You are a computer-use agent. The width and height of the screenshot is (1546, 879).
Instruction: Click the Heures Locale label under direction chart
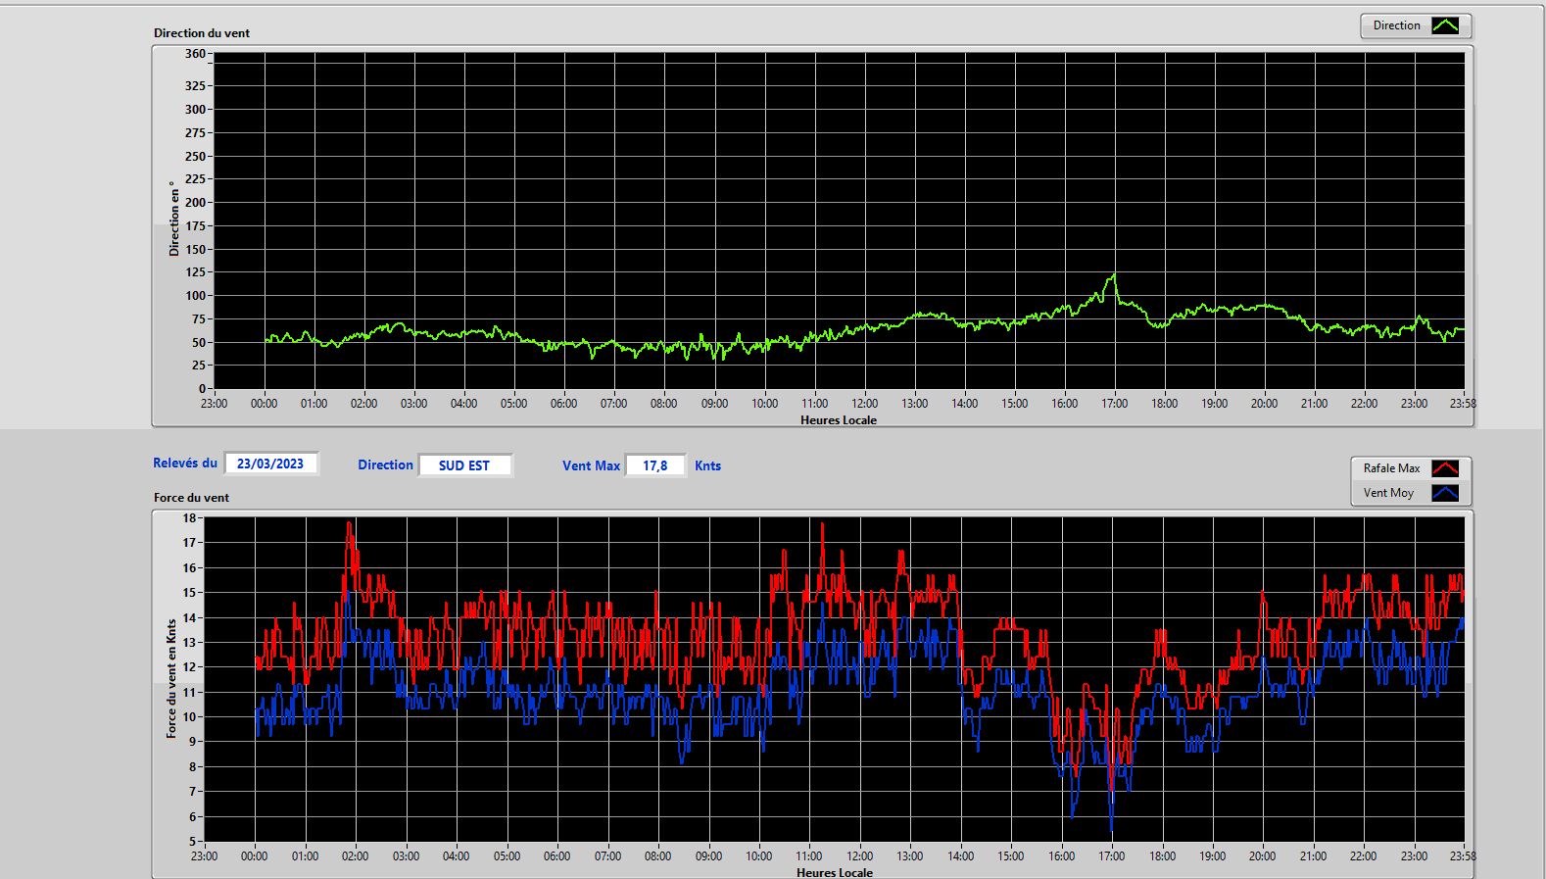[839, 420]
